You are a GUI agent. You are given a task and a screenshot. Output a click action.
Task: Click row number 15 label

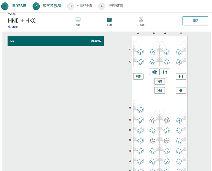[130, 108]
